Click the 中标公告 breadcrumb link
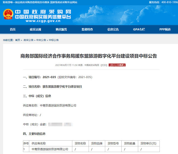This screenshot has height=154, width=178. [x=54, y=40]
